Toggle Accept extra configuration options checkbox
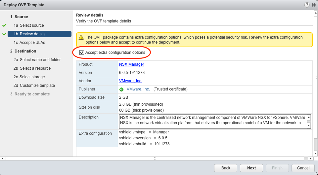318x175 pixels. (x=82, y=52)
